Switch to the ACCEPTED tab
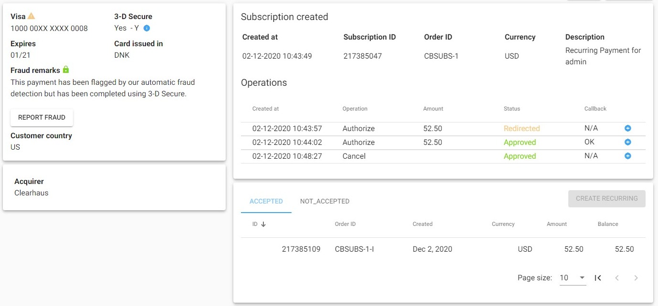This screenshot has width=658, height=306. click(266, 201)
